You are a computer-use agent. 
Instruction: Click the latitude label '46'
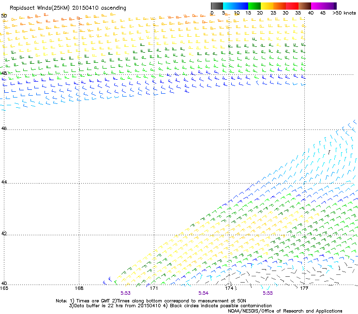point(4,128)
